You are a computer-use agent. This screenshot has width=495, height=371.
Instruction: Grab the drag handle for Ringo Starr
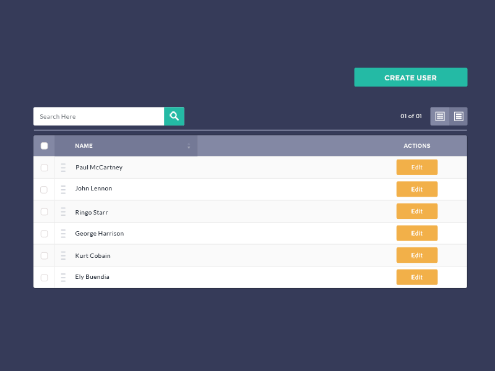click(63, 211)
